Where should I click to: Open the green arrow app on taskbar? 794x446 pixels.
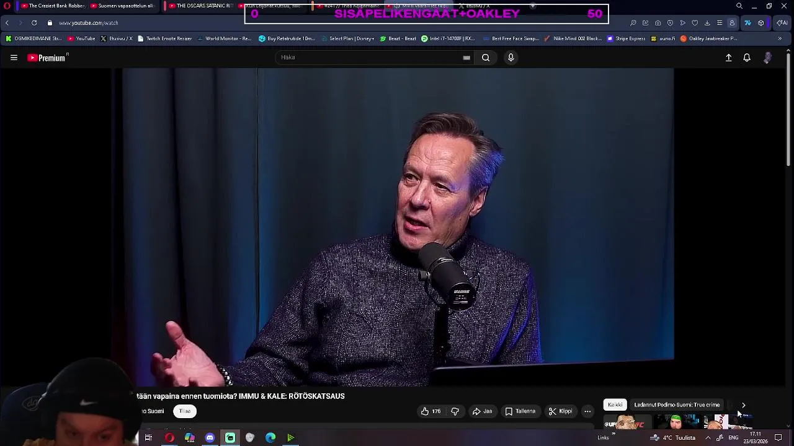coord(290,438)
